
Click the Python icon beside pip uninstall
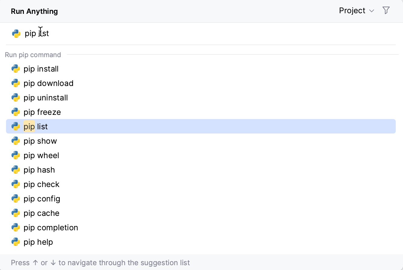(x=16, y=98)
